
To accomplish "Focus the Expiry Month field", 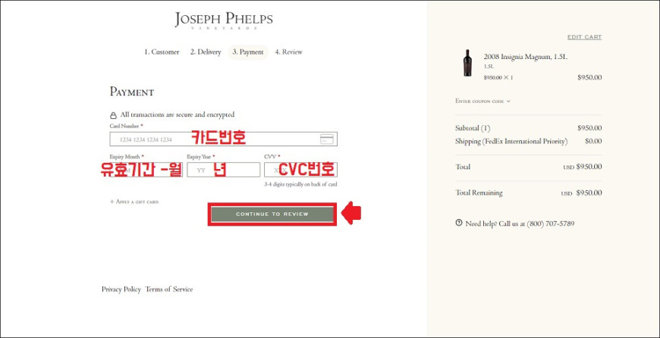I will [146, 170].
